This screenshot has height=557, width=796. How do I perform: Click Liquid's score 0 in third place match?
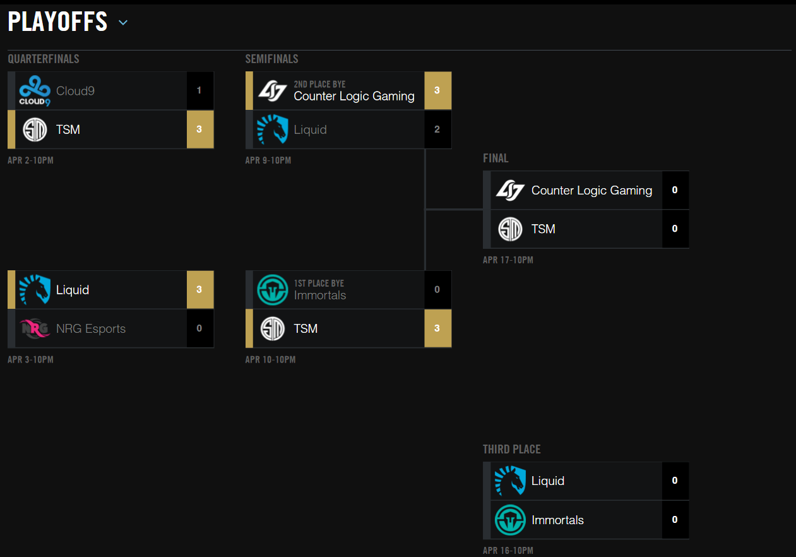[x=675, y=481]
